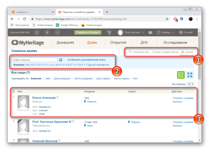
Task: Open the mail envelope icon
Action: pos(150,32)
